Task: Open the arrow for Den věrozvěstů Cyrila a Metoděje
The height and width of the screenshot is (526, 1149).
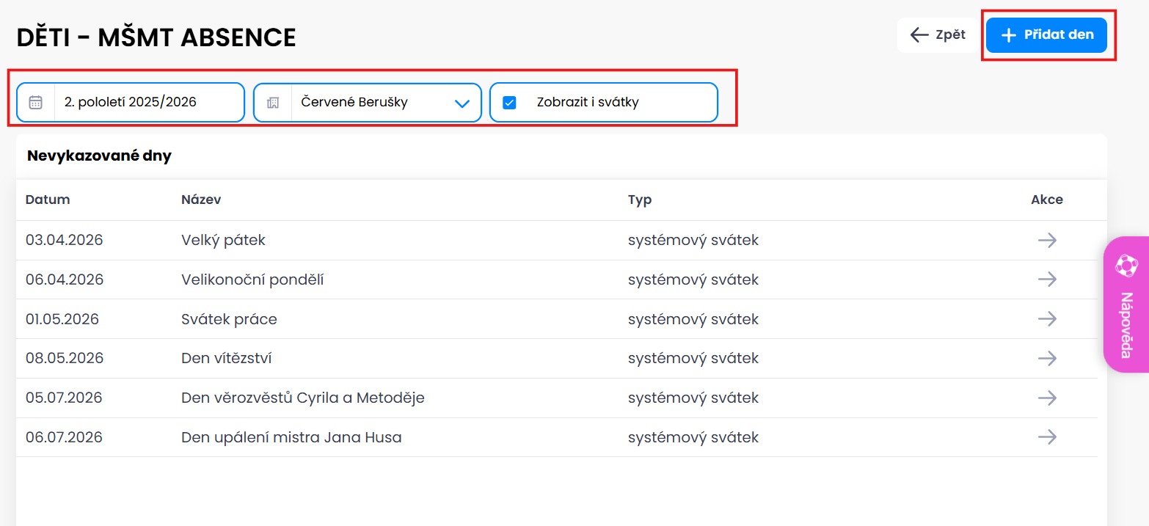Action: pos(1047,398)
